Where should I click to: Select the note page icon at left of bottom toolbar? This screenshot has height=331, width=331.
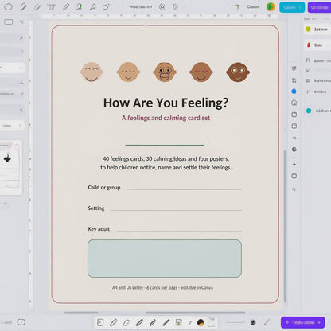[x=100, y=322]
